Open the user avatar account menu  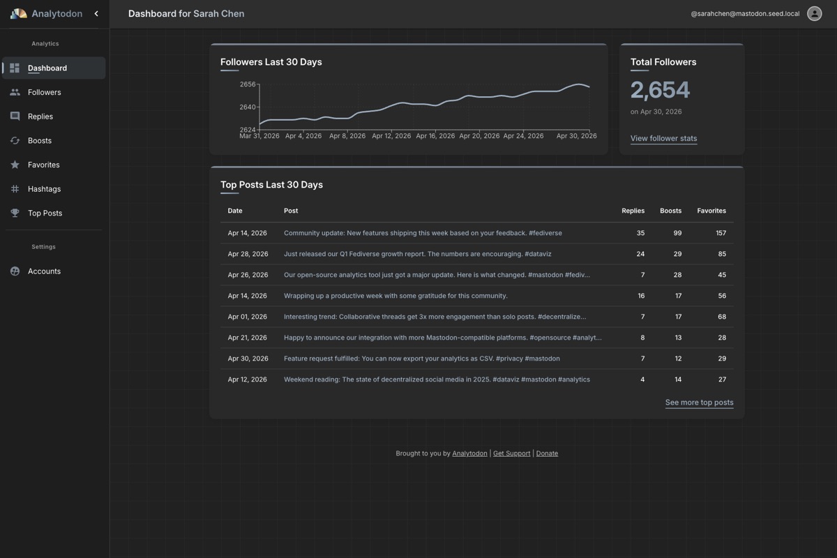[814, 13]
